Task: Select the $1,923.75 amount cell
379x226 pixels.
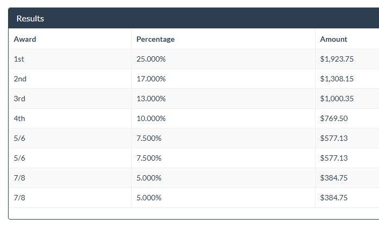Action: (x=337, y=59)
